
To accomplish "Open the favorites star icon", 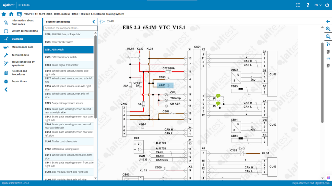I will tap(4, 14).
